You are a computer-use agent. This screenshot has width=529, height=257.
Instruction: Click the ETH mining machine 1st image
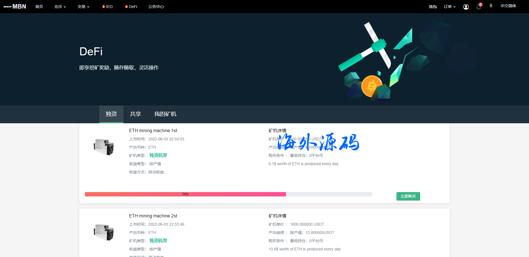[x=104, y=147]
